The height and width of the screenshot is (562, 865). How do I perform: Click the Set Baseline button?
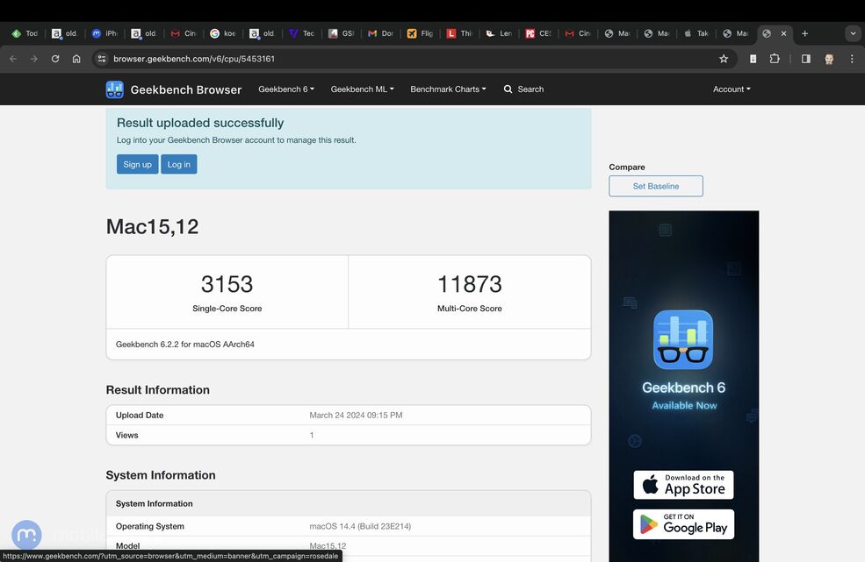click(656, 186)
